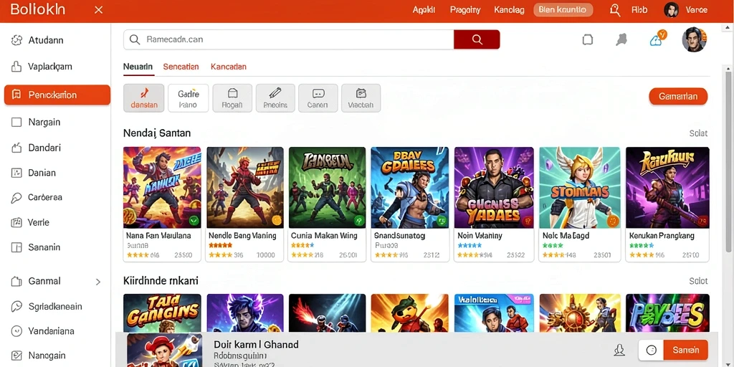Open Agokit in the top navigation
The image size is (734, 367).
click(424, 10)
